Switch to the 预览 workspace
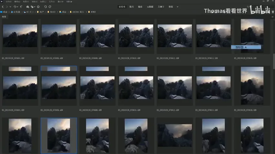Screen dimensions: 275x154 click(x=171, y=7)
